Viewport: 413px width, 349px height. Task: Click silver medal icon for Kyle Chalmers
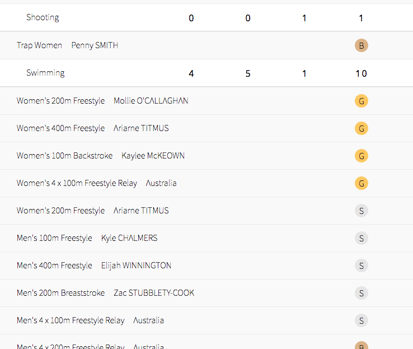[361, 238]
